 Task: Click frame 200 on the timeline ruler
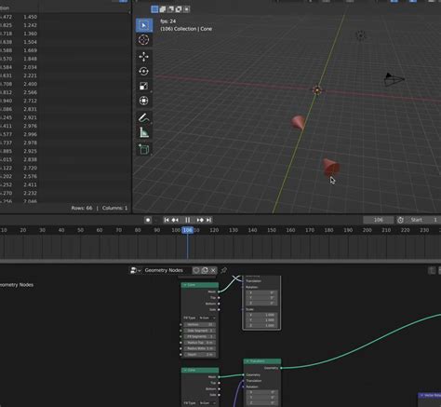tap(367, 230)
